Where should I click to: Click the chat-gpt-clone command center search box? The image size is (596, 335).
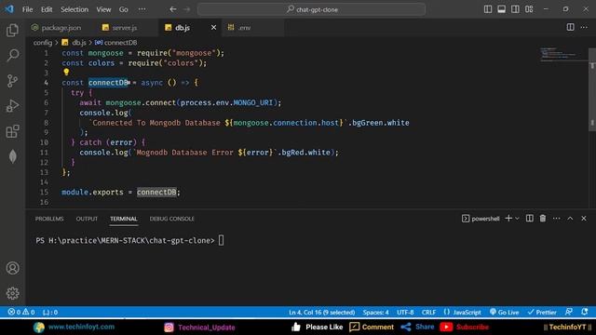(311, 9)
